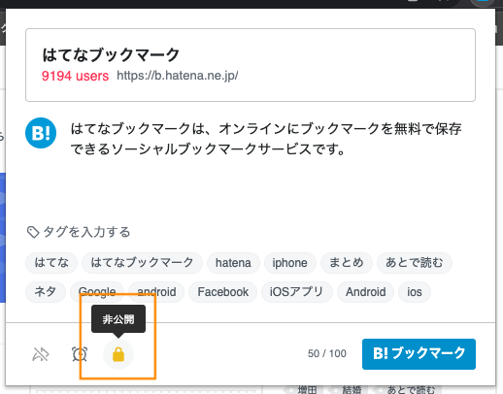Add the まとめ tag

(x=347, y=263)
